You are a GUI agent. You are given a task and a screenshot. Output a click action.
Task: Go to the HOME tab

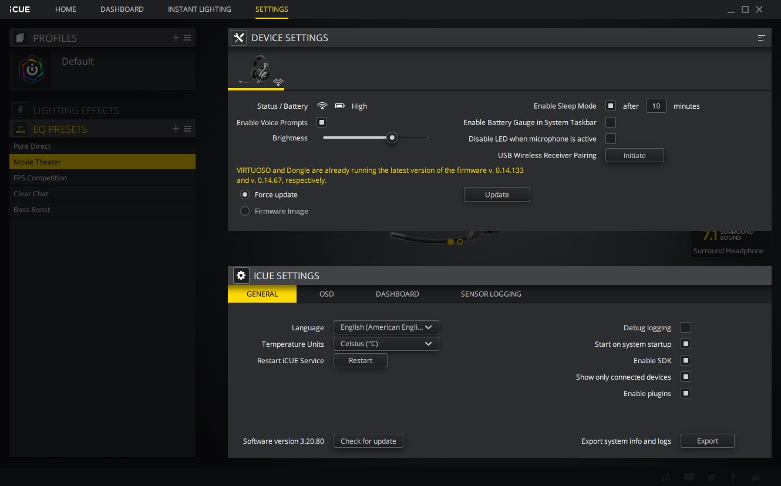tap(66, 9)
